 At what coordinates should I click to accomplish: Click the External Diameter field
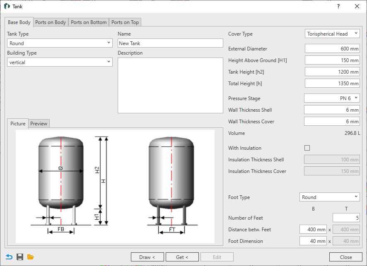point(332,49)
